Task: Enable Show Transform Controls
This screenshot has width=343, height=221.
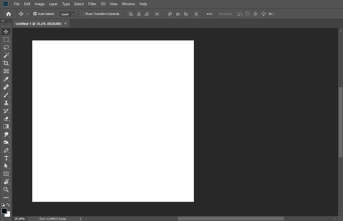Action: tap(82, 14)
